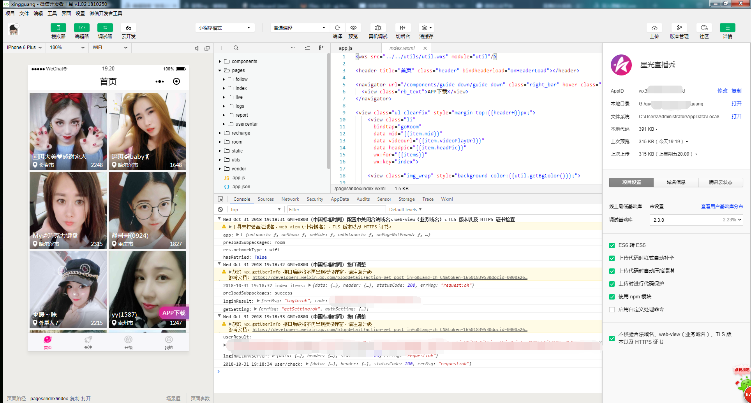The image size is (751, 403).
Task: Open version management (版本管理) icon
Action: pyautogui.click(x=679, y=28)
